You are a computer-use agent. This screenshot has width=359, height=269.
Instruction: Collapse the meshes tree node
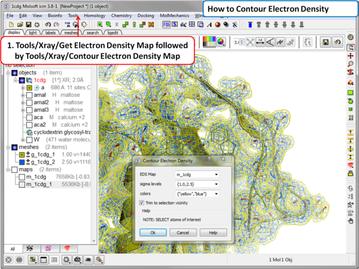8,147
